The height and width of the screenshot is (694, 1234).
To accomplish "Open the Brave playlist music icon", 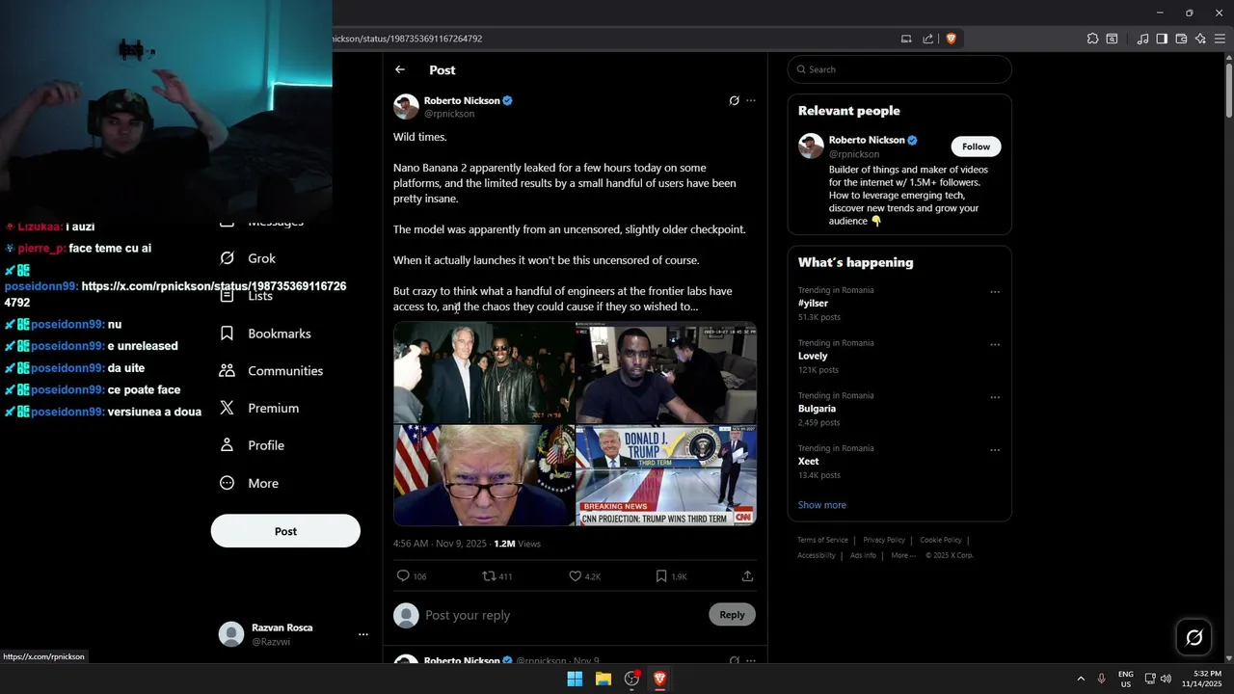I will [x=1142, y=39].
